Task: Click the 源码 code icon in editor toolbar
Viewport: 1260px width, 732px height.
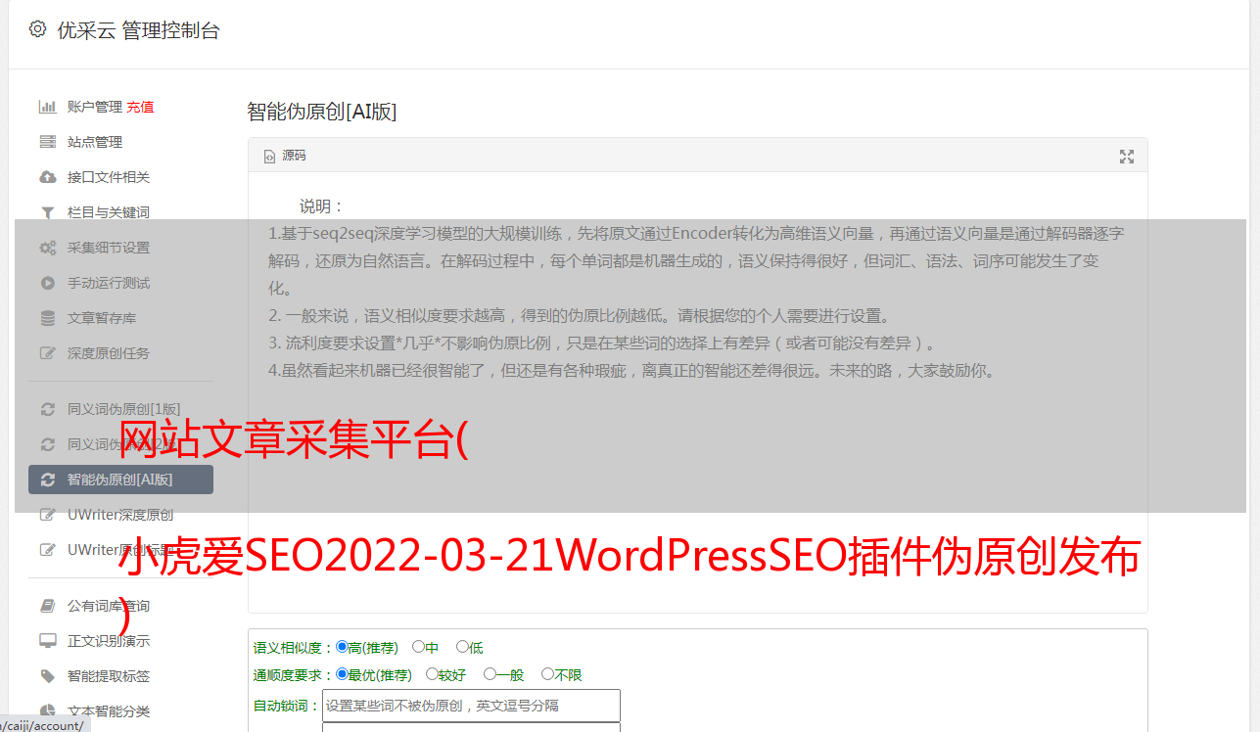Action: coord(269,156)
